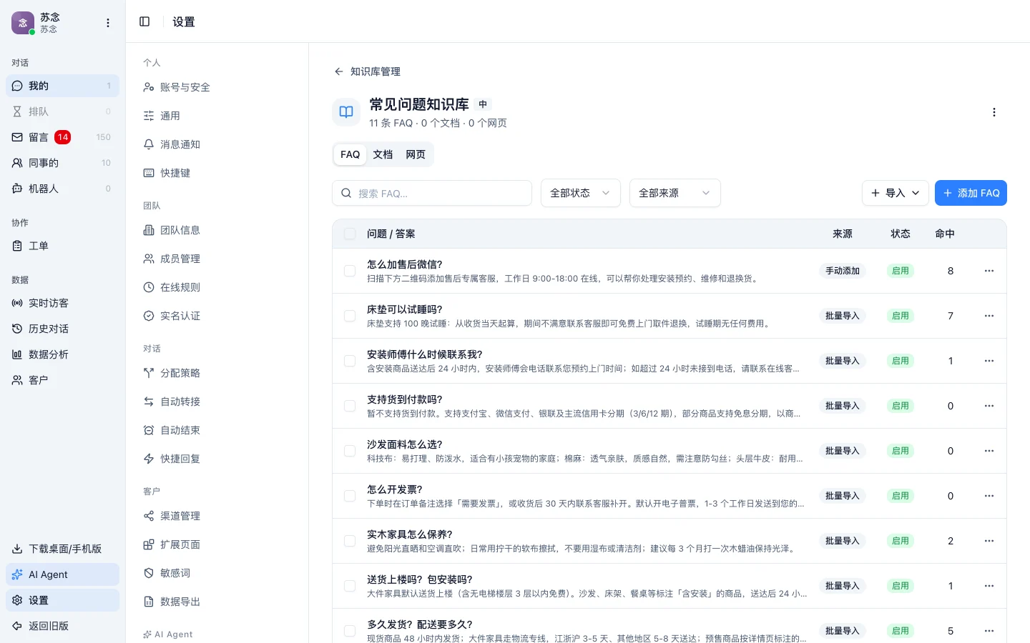Open AI Agent in sidebar
The height and width of the screenshot is (643, 1030).
tap(63, 574)
